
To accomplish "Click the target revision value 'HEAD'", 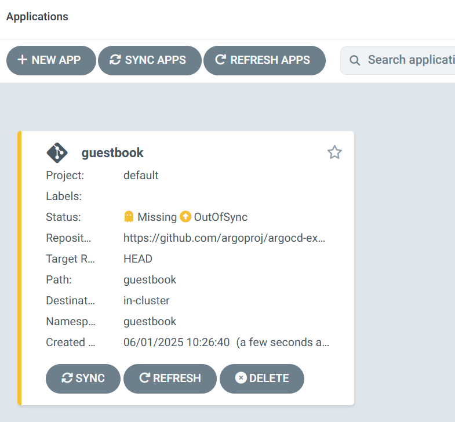I will 138,259.
